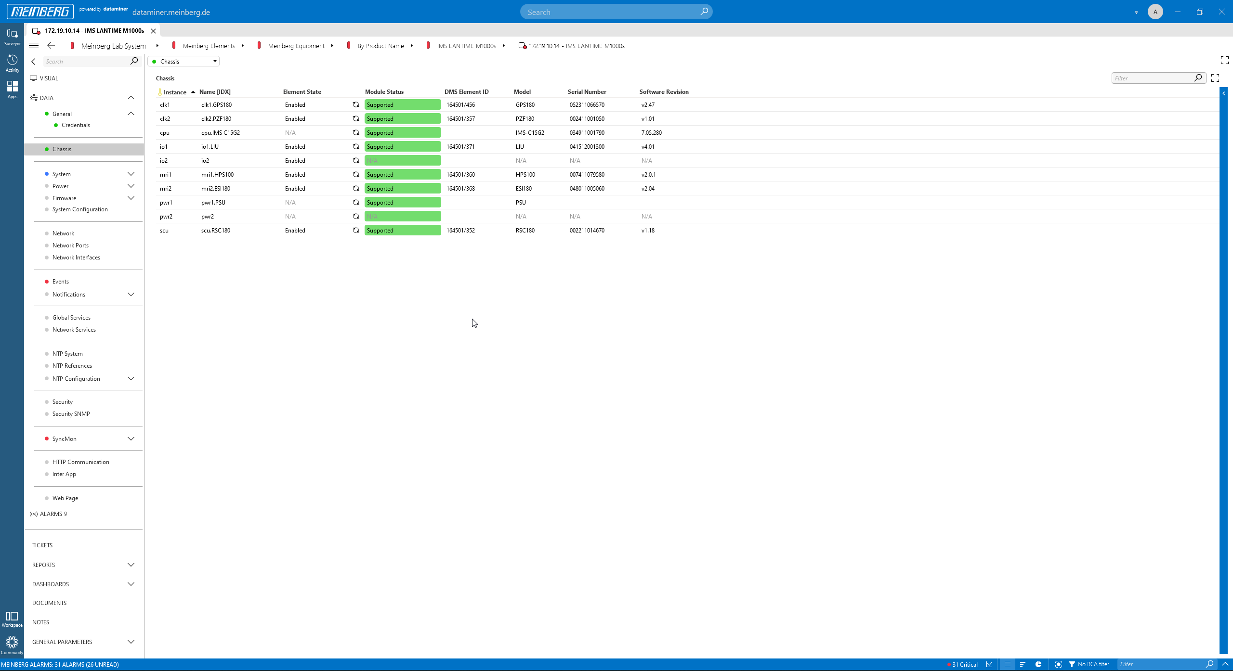Select Network Ports page

[x=70, y=245]
